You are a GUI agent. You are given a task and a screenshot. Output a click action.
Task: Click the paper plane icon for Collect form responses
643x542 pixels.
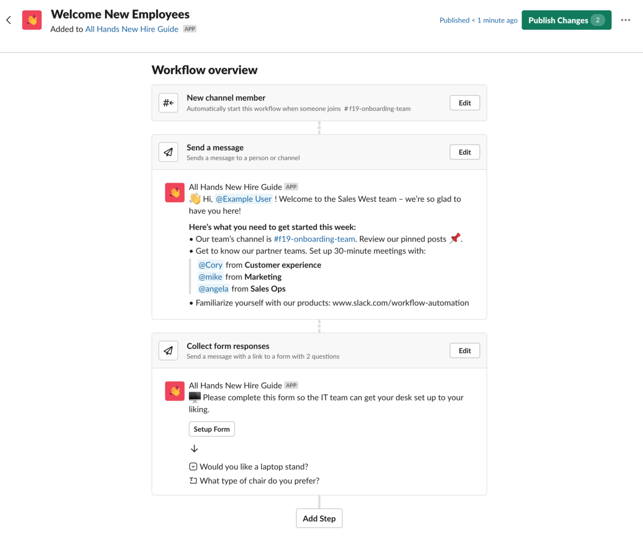click(x=168, y=350)
